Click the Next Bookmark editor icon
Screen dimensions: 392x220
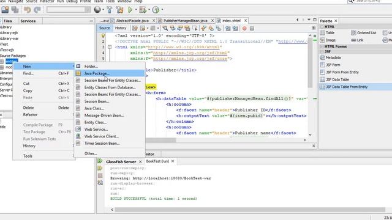[x=211, y=28]
